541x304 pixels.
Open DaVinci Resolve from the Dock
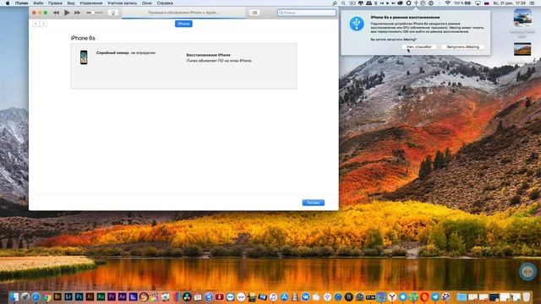click(x=187, y=296)
